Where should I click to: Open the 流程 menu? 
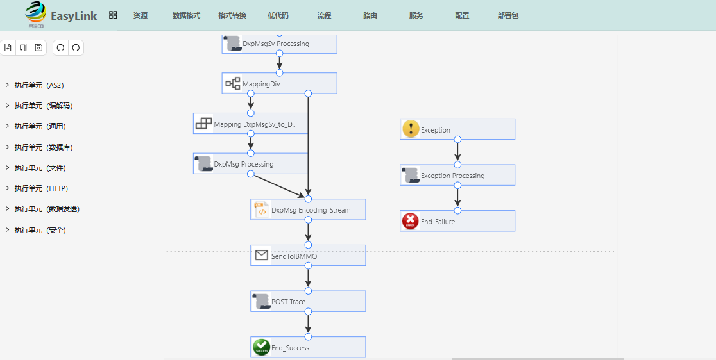pyautogui.click(x=324, y=15)
